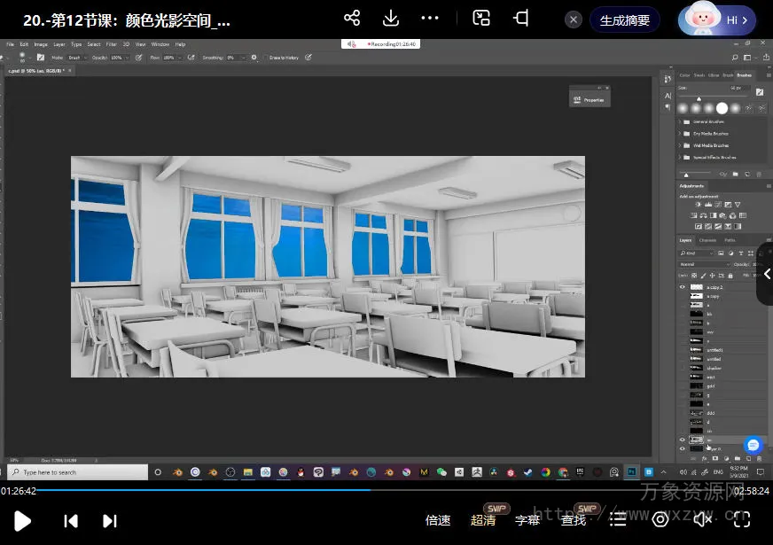Click the Photoshop icon in the Windows taskbar
773x545 pixels.
[x=631, y=472]
